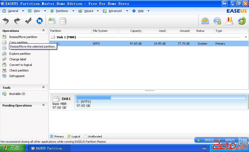Click the Type column header
Screen dimensions: 249x152
[x=231, y=31]
